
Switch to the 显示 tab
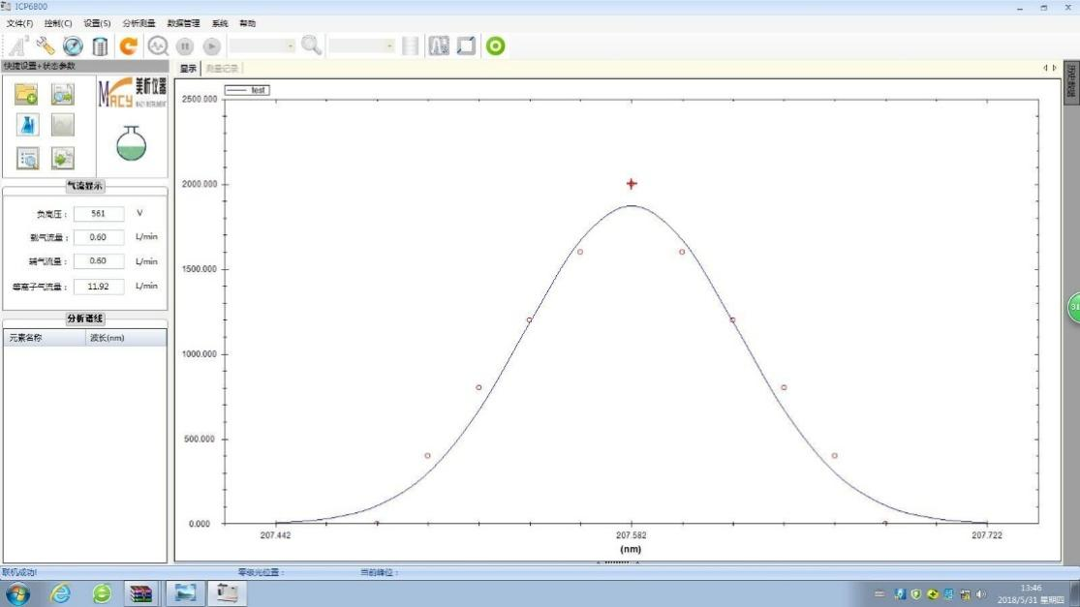pos(188,68)
